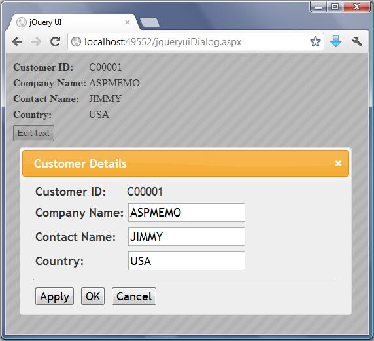
Task: Click the Company Name input field
Action: (x=186, y=213)
